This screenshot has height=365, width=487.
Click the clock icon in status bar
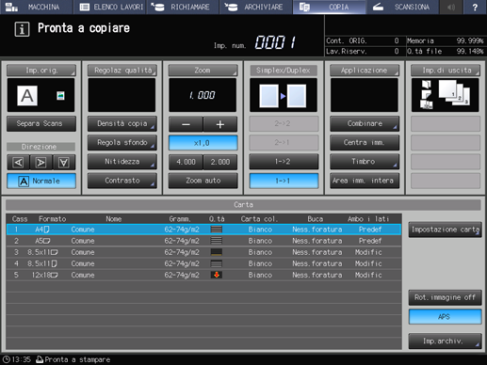click(7, 359)
